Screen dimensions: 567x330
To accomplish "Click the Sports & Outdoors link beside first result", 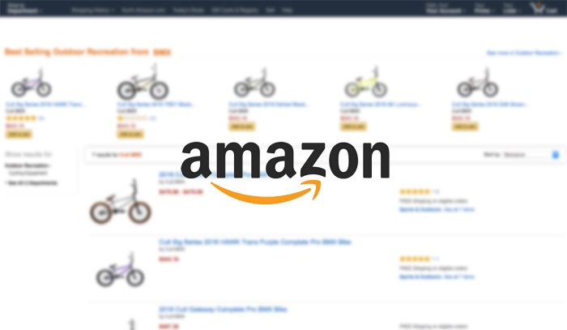I will [x=420, y=209].
